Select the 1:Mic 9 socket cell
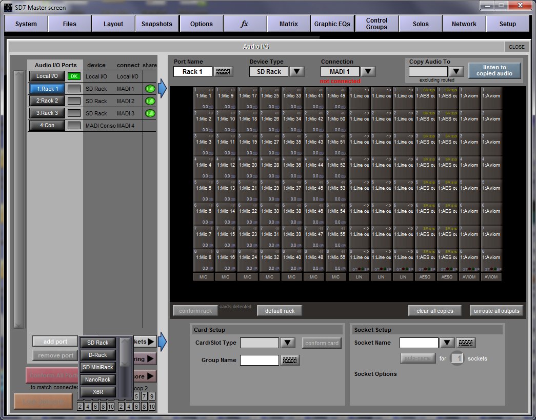This screenshot has height=420, width=536. [x=226, y=98]
